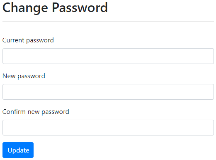Click the blue Update button
216x160 pixels.
pyautogui.click(x=18, y=150)
